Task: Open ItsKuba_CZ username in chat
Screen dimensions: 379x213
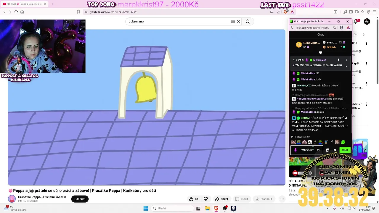Action: (x=304, y=85)
